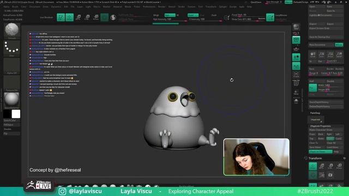Click Make Character Sheet button
349x196 pixels.
click(x=326, y=130)
